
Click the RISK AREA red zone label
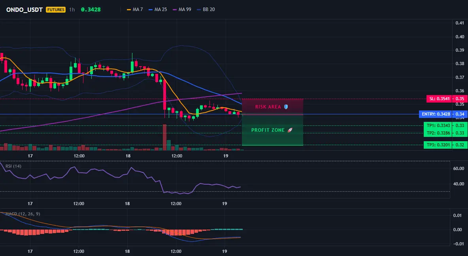pyautogui.click(x=272, y=107)
